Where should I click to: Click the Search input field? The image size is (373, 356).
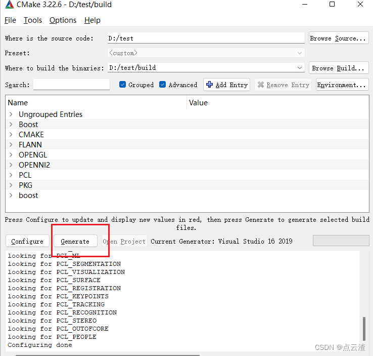click(71, 85)
